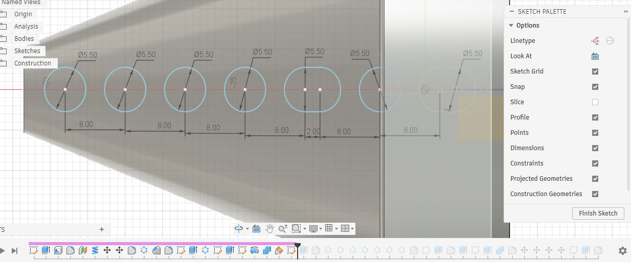Click the timeline position marker
Viewport: 631px width, 262px height.
(298, 246)
